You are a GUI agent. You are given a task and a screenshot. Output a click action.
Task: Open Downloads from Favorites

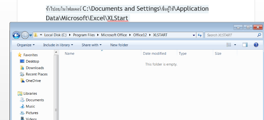click(35, 68)
